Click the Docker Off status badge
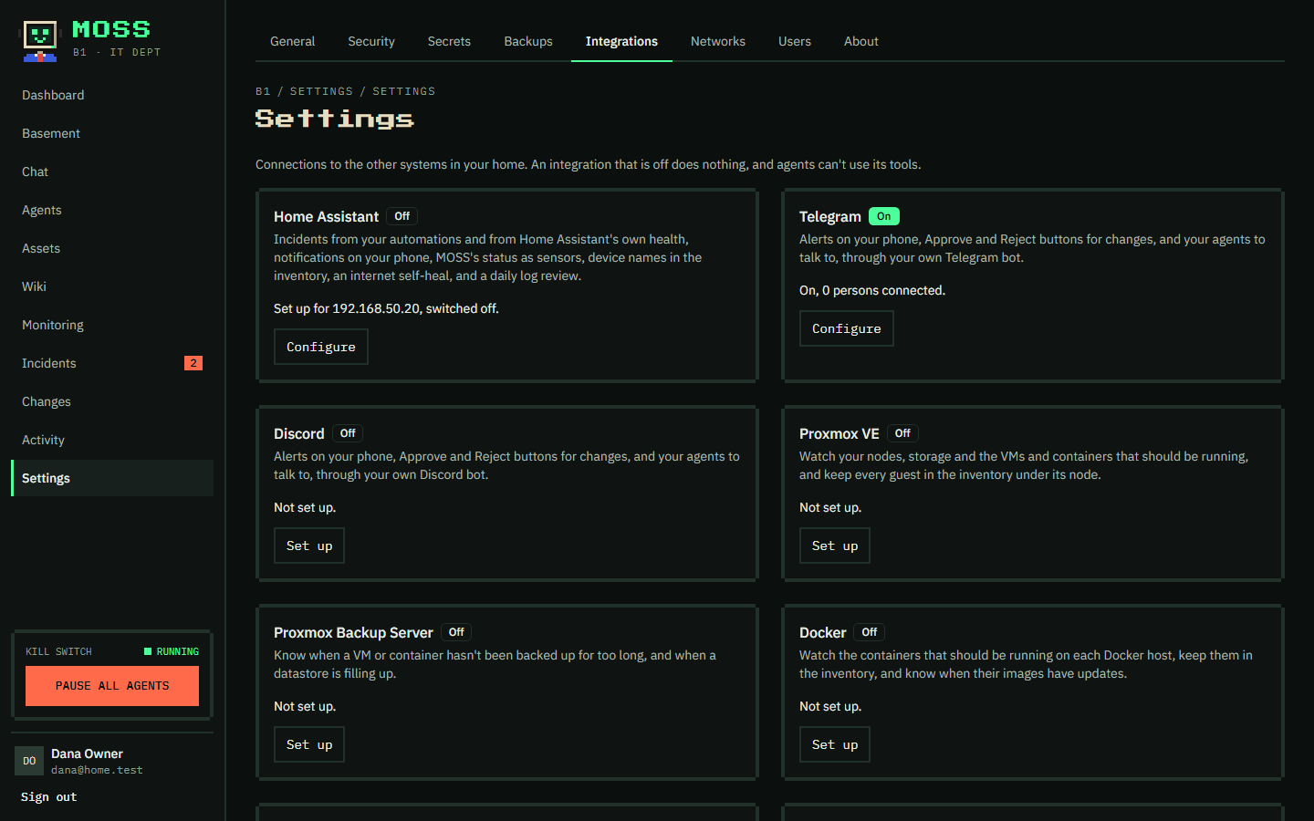1314x821 pixels. 870,632
